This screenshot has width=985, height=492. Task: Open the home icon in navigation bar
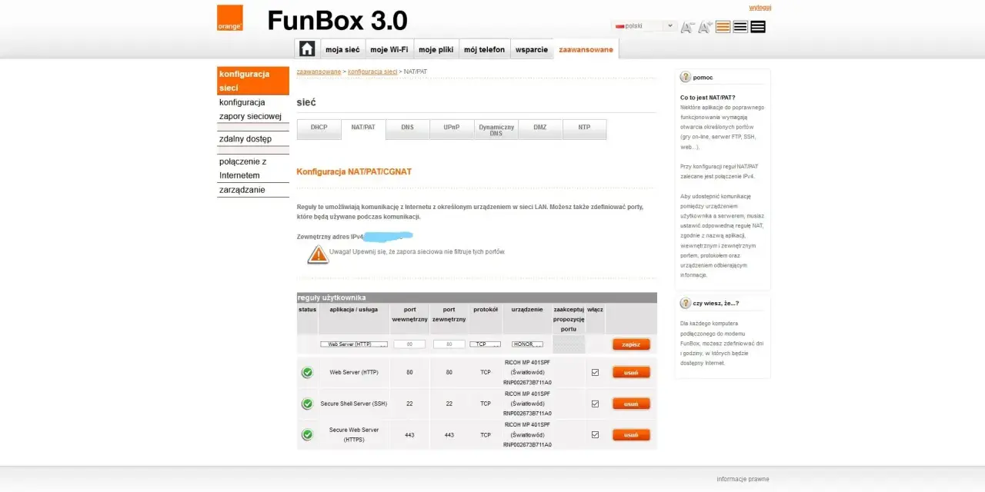[307, 49]
